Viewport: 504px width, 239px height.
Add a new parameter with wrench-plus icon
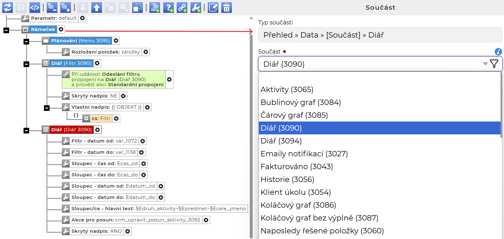(x=196, y=8)
